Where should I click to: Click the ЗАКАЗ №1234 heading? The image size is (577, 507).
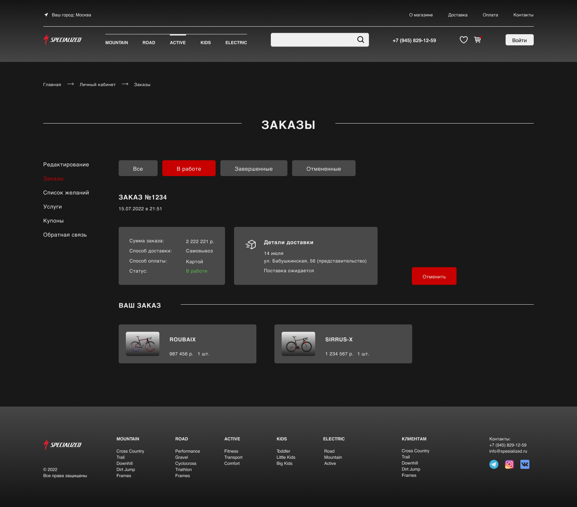coord(143,197)
